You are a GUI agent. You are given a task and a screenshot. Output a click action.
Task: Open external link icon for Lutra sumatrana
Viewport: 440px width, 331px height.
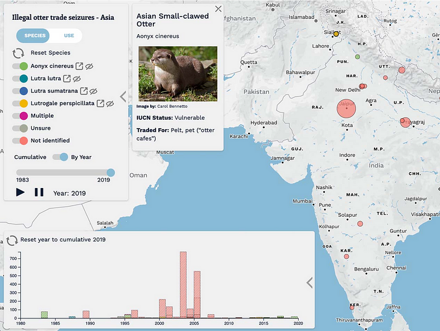[84, 91]
